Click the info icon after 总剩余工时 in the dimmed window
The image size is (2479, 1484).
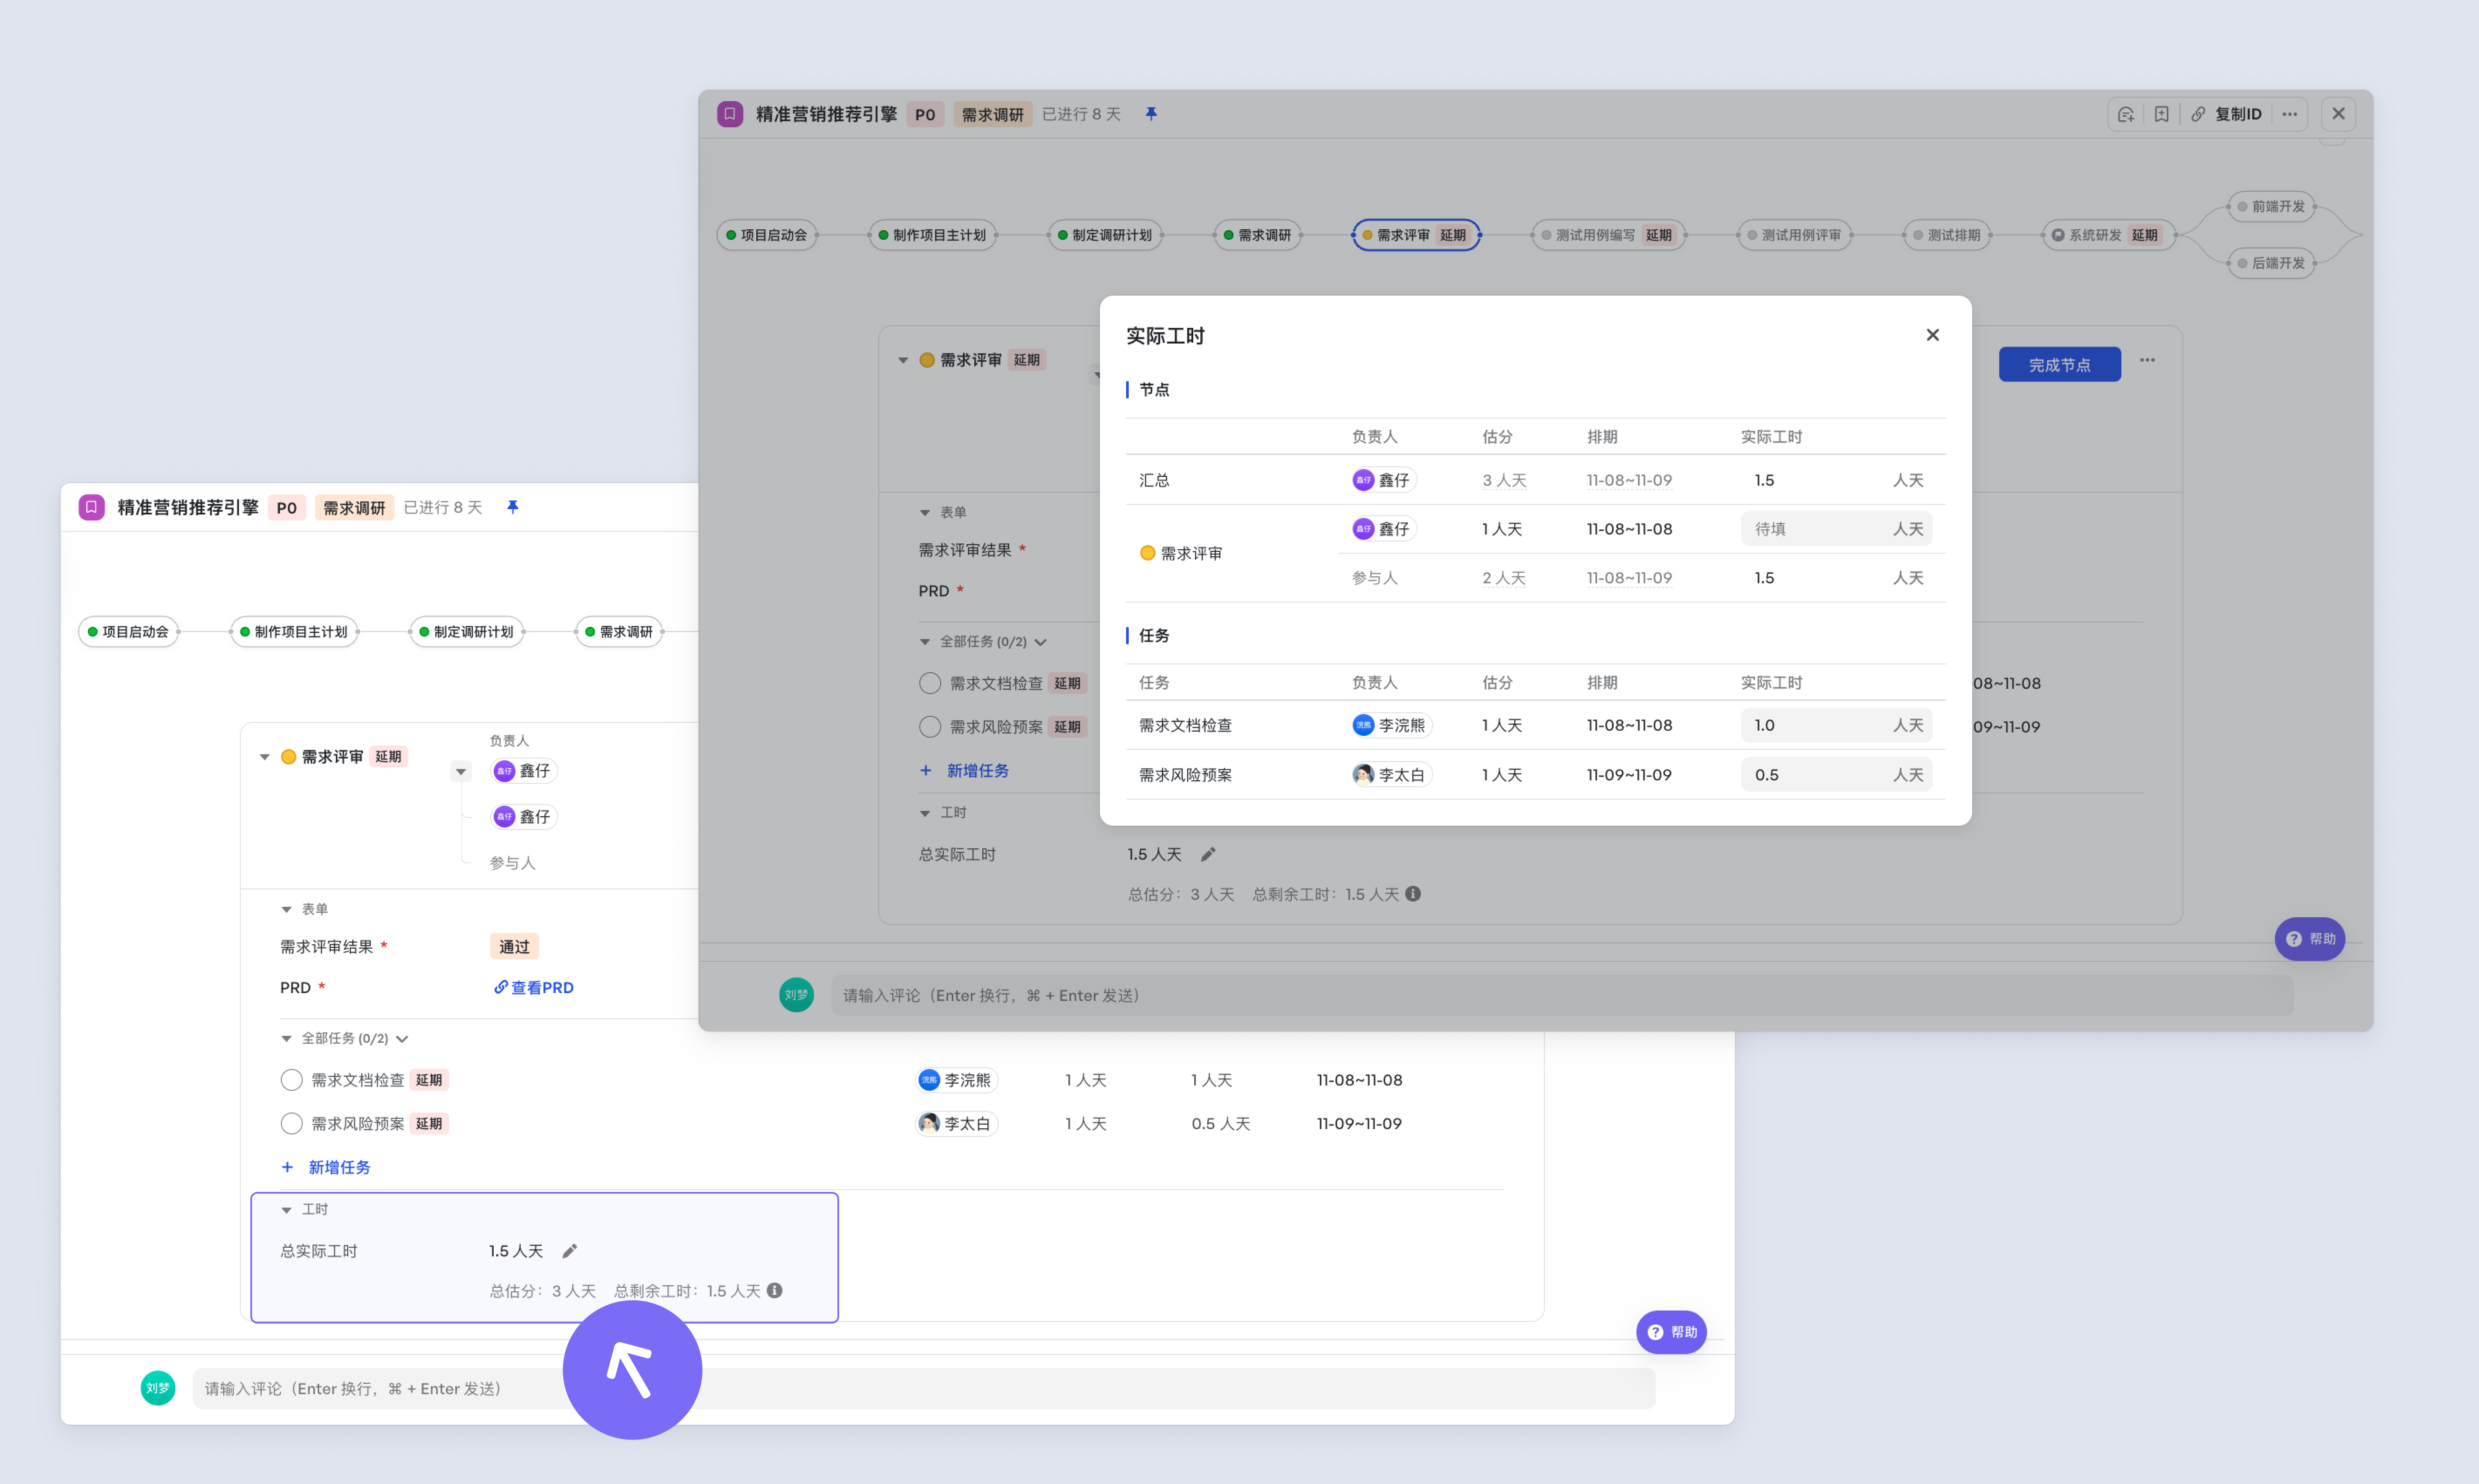tap(1413, 894)
